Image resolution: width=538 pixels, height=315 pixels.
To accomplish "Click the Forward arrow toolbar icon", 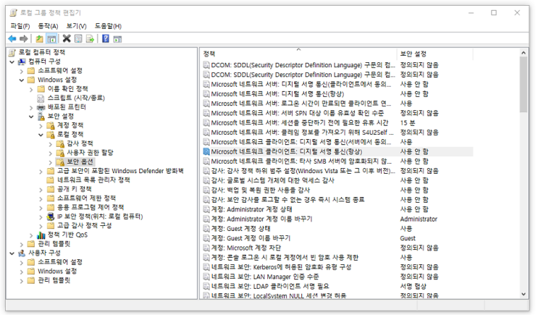I will pyautogui.click(x=24, y=39).
